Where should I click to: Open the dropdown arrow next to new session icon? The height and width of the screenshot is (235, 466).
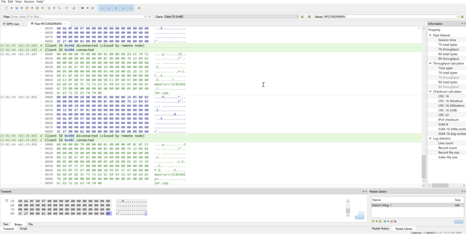pyautogui.click(x=11, y=8)
